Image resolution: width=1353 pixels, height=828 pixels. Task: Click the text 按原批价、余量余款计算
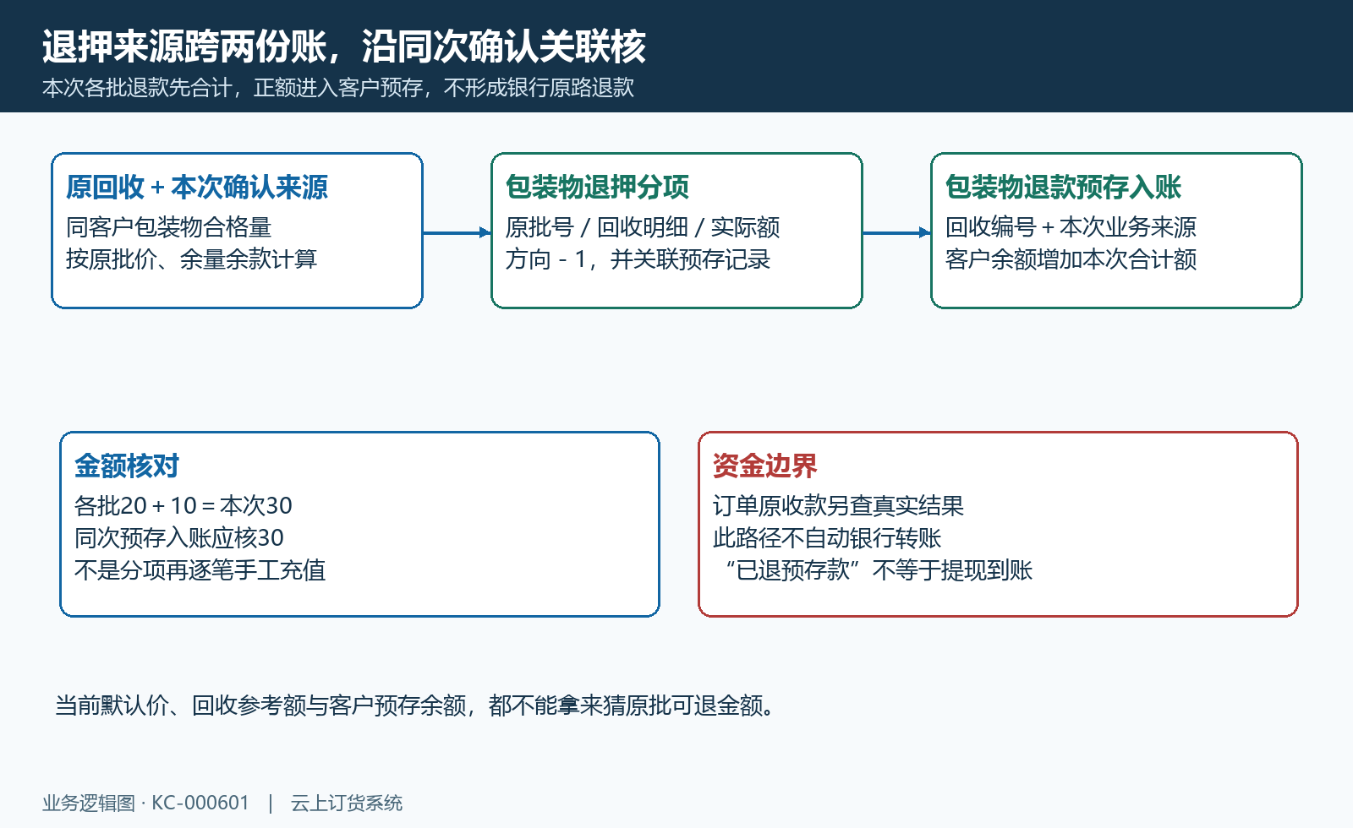coord(192,259)
